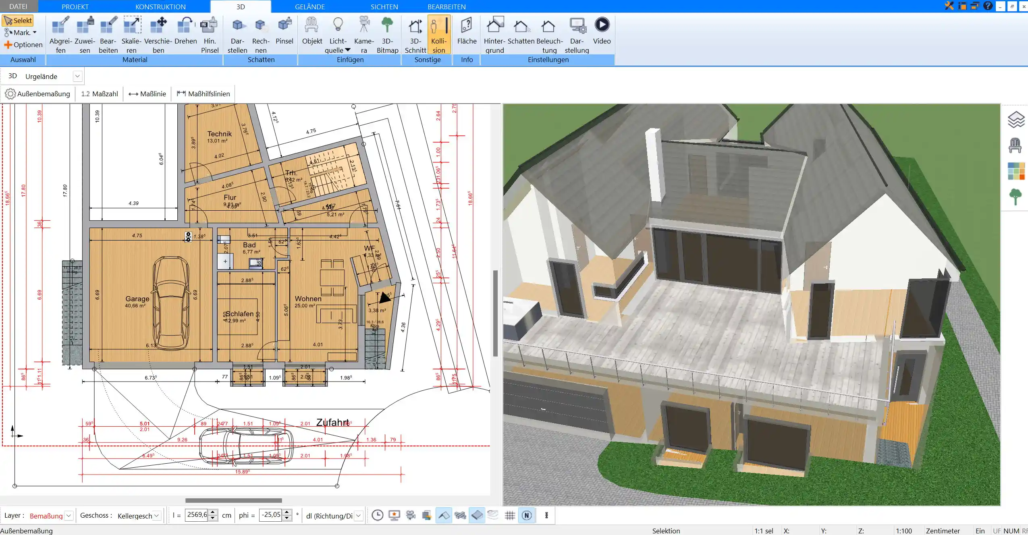The image size is (1028, 535).
Task: Pick the Verschieben material tool
Action: (x=158, y=35)
